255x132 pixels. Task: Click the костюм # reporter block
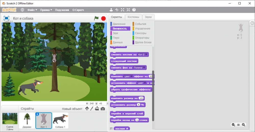122,129
